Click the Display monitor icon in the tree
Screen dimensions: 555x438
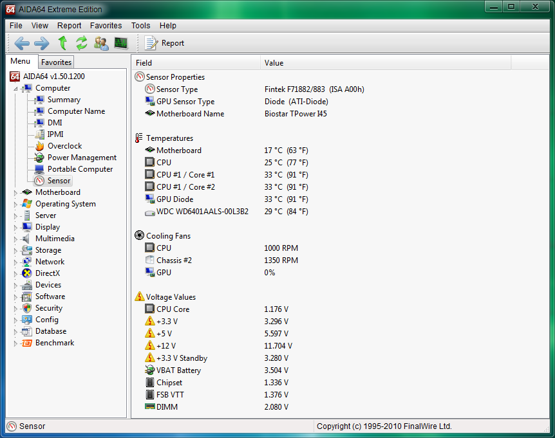coord(27,227)
